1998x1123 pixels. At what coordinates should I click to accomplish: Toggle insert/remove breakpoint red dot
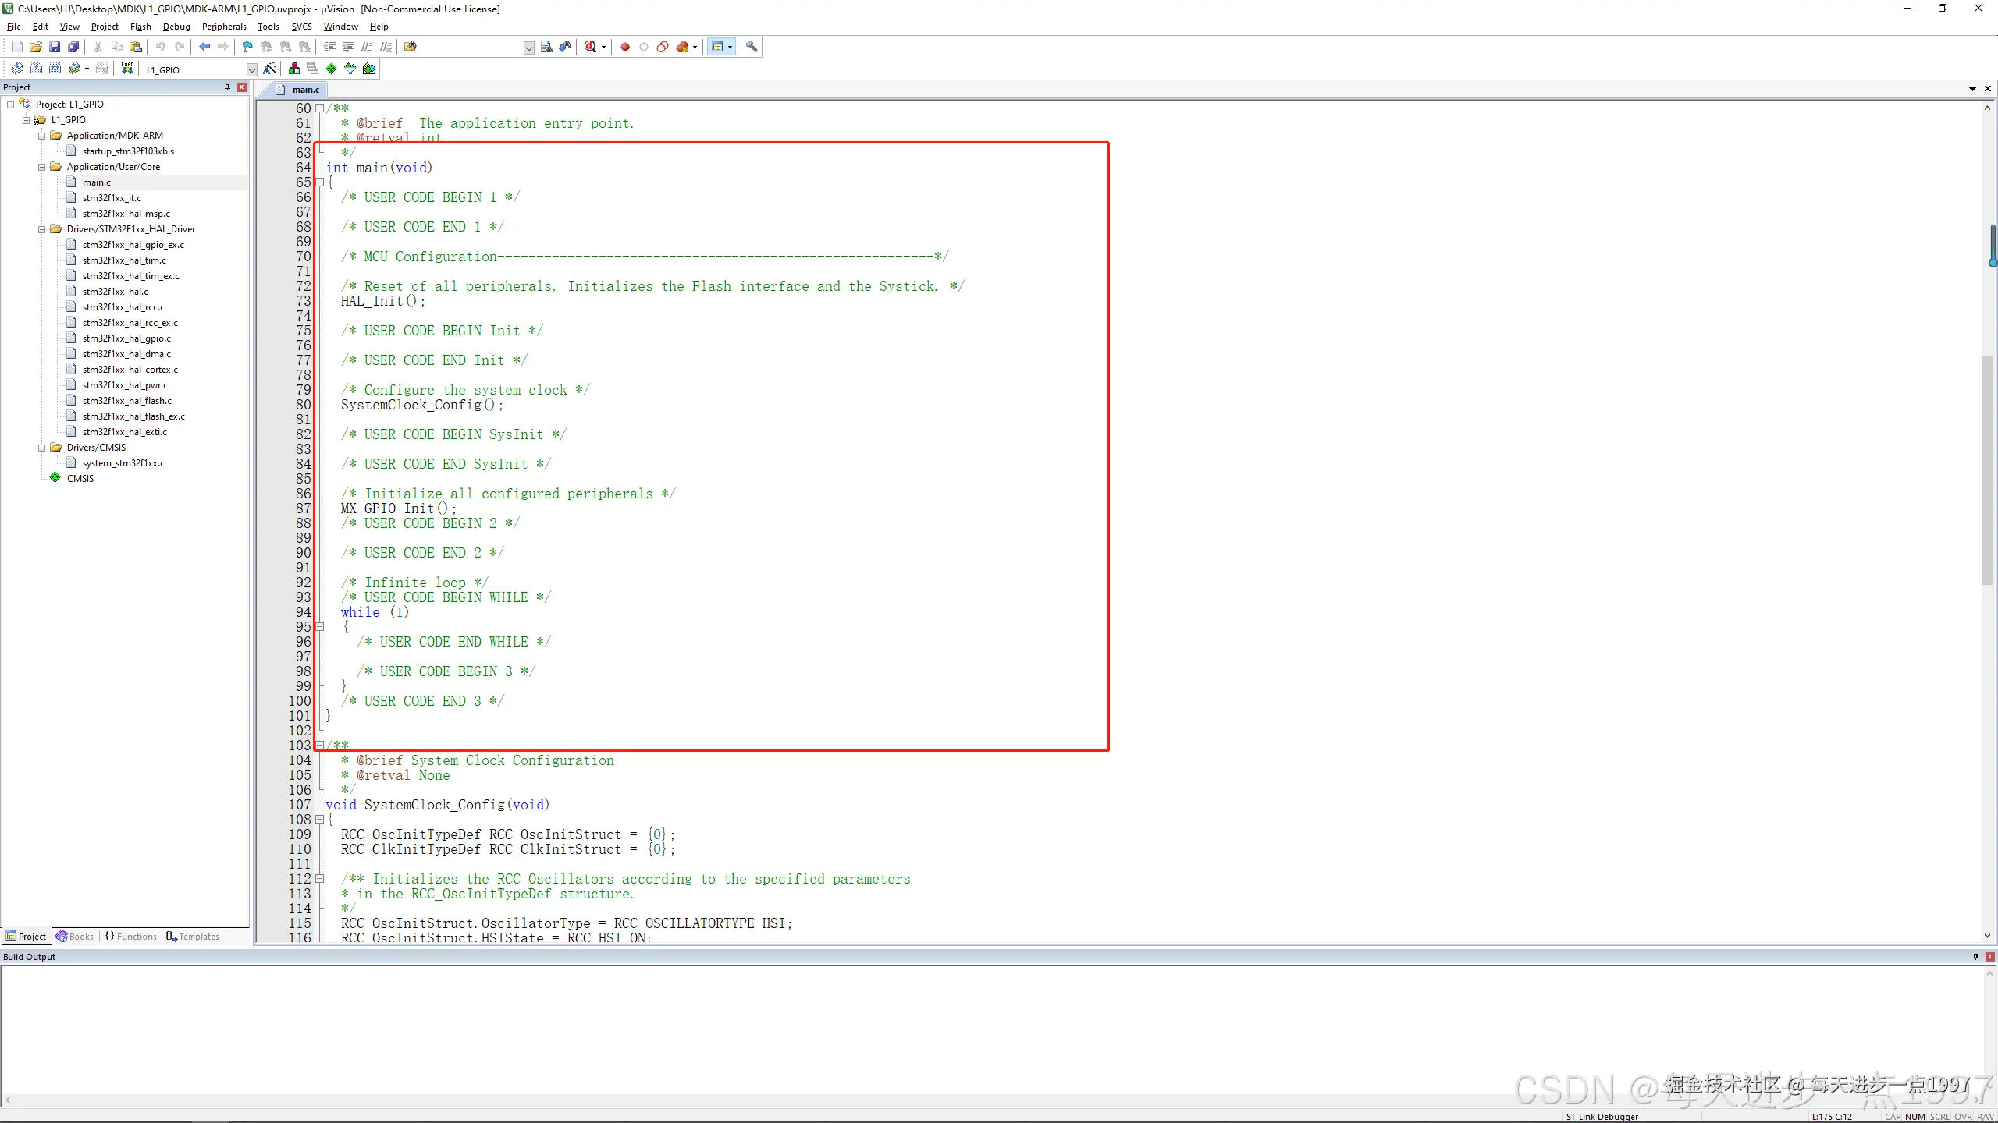[625, 47]
